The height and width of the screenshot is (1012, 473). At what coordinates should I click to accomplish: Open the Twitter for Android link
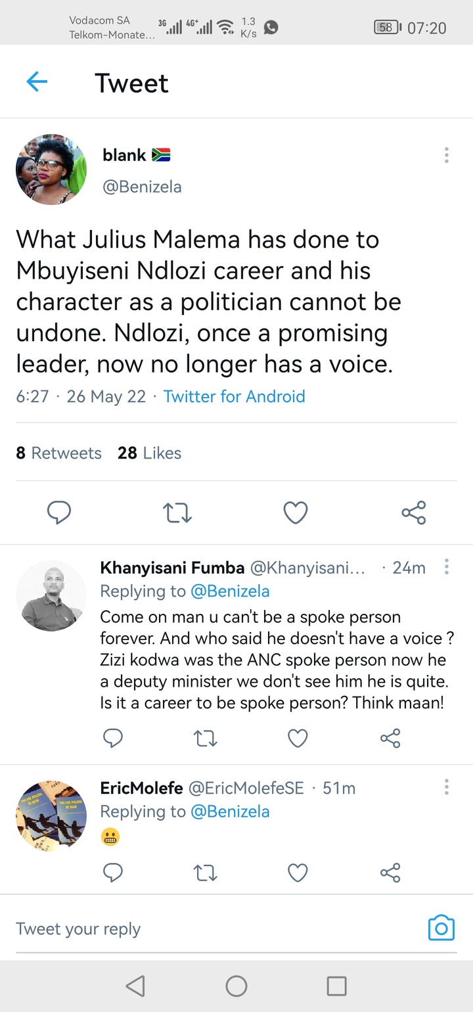[235, 396]
